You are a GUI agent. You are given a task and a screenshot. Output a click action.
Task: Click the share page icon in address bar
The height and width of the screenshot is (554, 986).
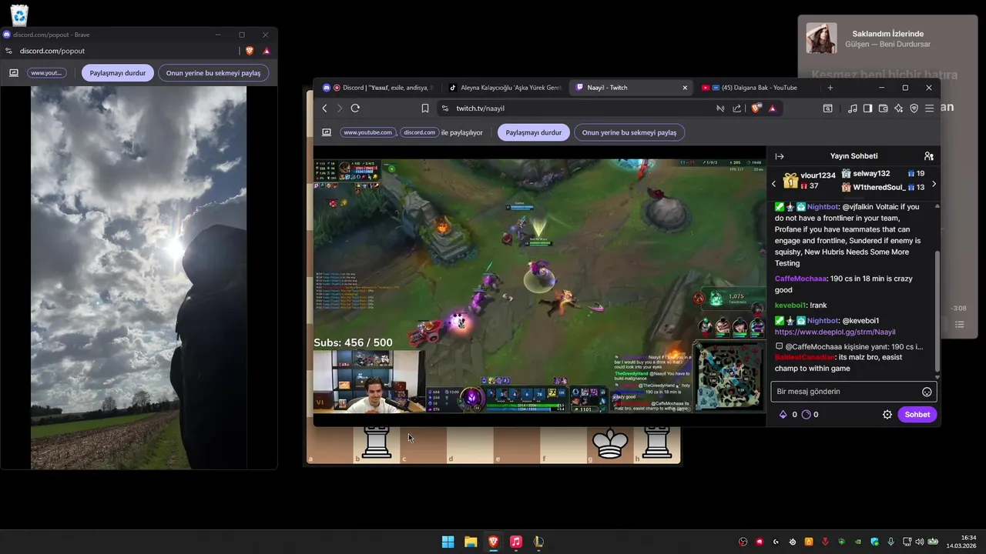coord(737,108)
